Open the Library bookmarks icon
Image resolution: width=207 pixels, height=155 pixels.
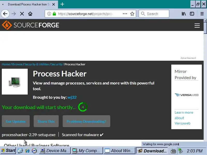184,14
